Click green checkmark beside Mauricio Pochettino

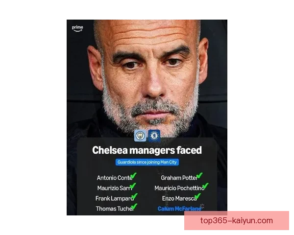205,186
